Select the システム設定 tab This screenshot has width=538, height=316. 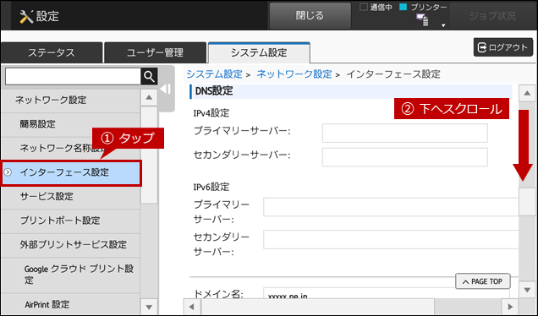pos(259,52)
